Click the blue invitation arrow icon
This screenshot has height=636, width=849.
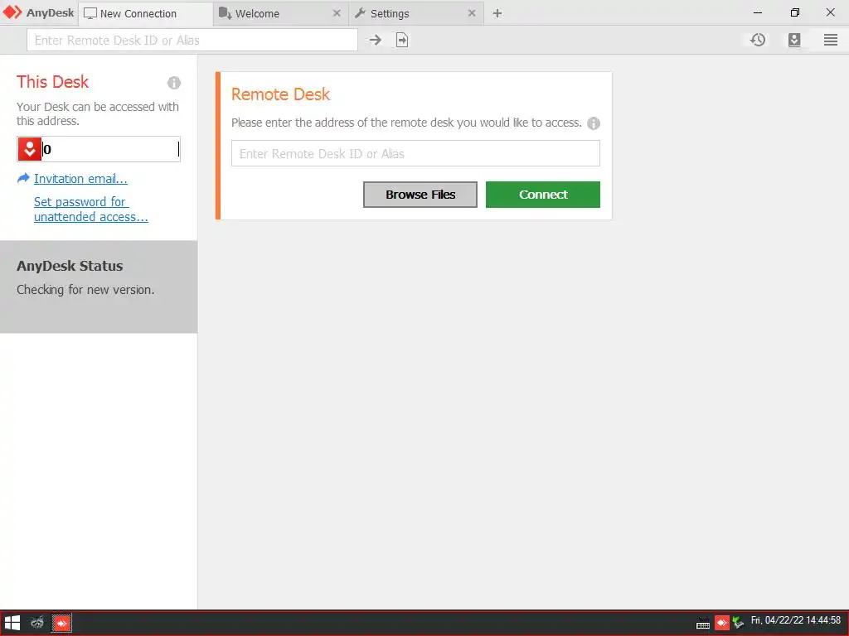[x=23, y=178]
